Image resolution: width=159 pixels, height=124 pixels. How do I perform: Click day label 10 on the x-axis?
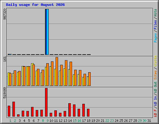pos(51,121)
